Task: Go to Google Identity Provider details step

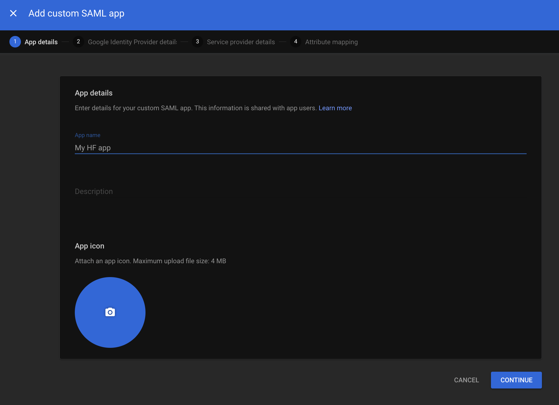Action: pos(132,42)
